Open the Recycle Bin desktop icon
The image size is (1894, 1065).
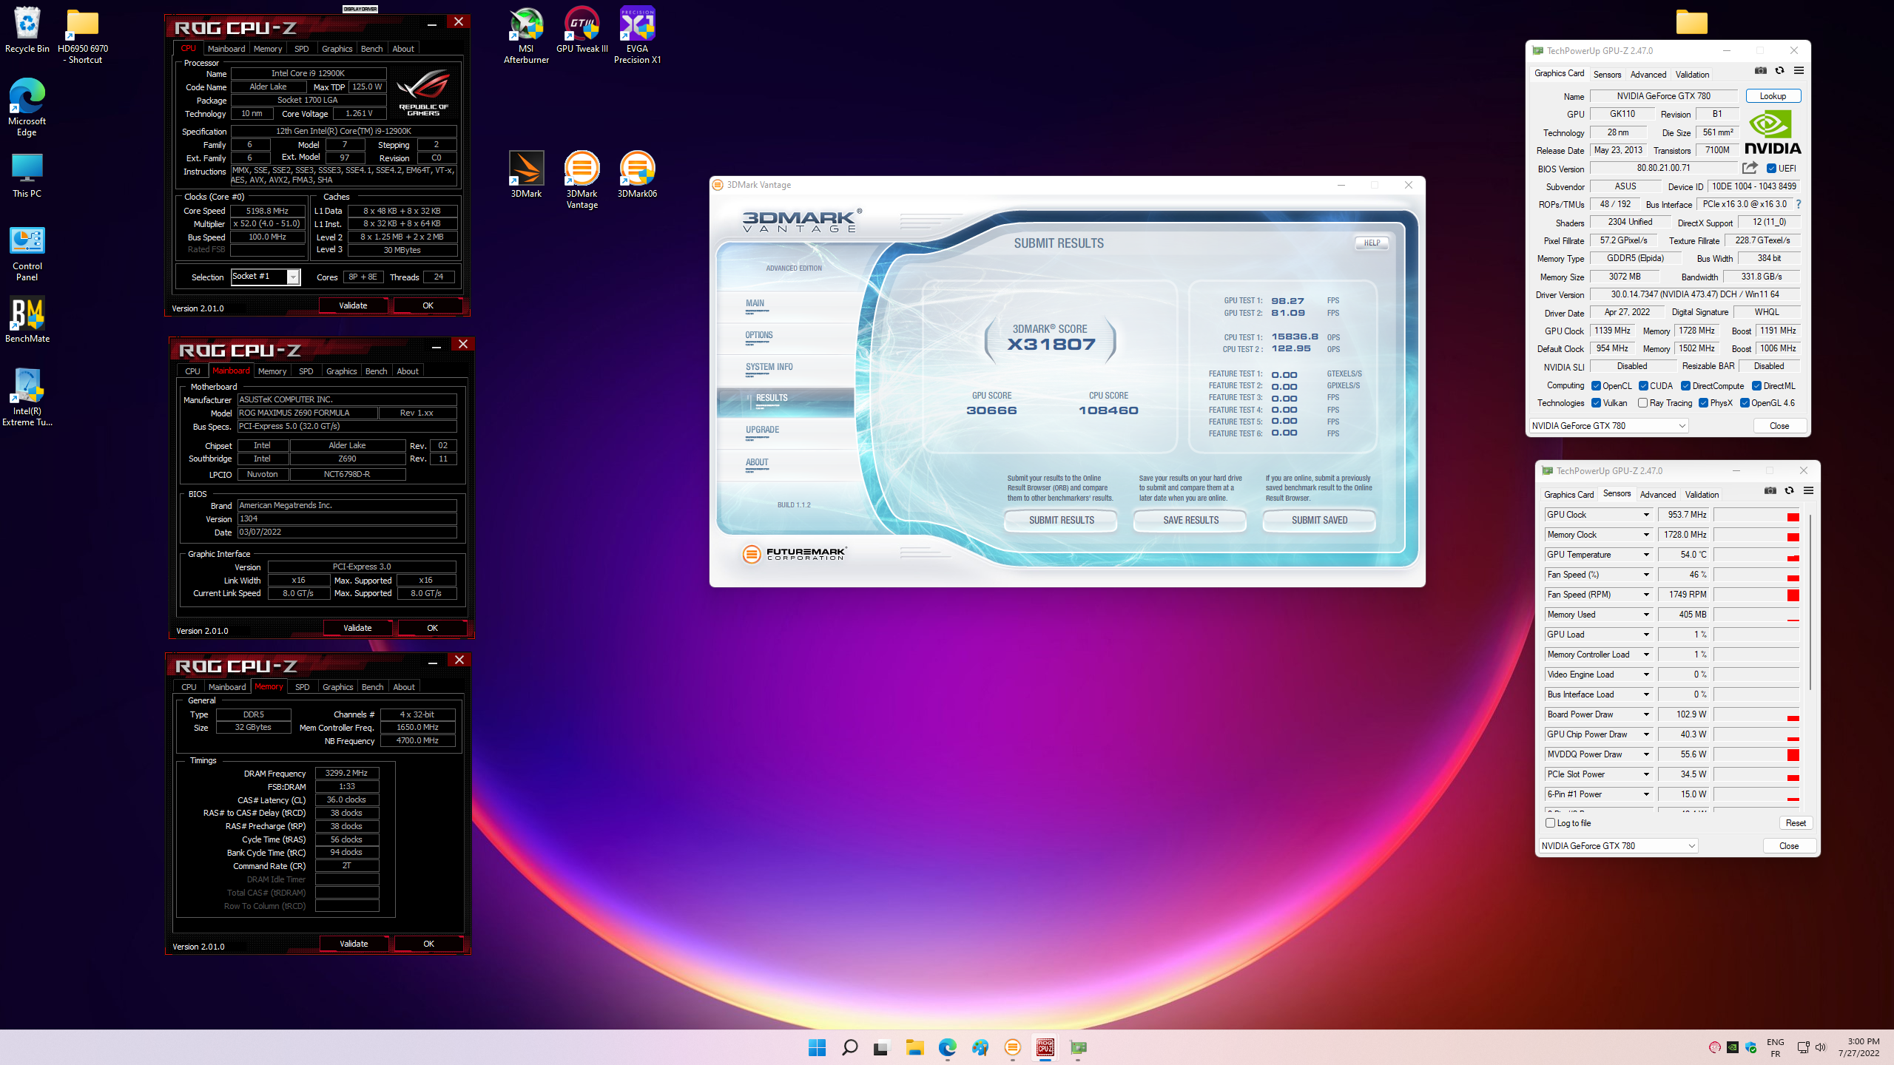point(27,30)
